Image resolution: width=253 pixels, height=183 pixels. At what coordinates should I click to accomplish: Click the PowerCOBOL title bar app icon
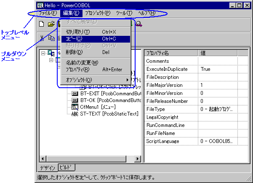tap(40, 5)
